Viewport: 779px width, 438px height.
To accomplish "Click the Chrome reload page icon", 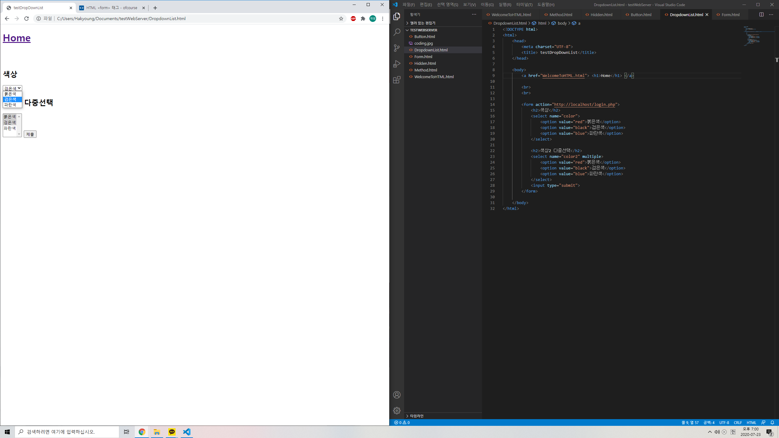I will (26, 19).
